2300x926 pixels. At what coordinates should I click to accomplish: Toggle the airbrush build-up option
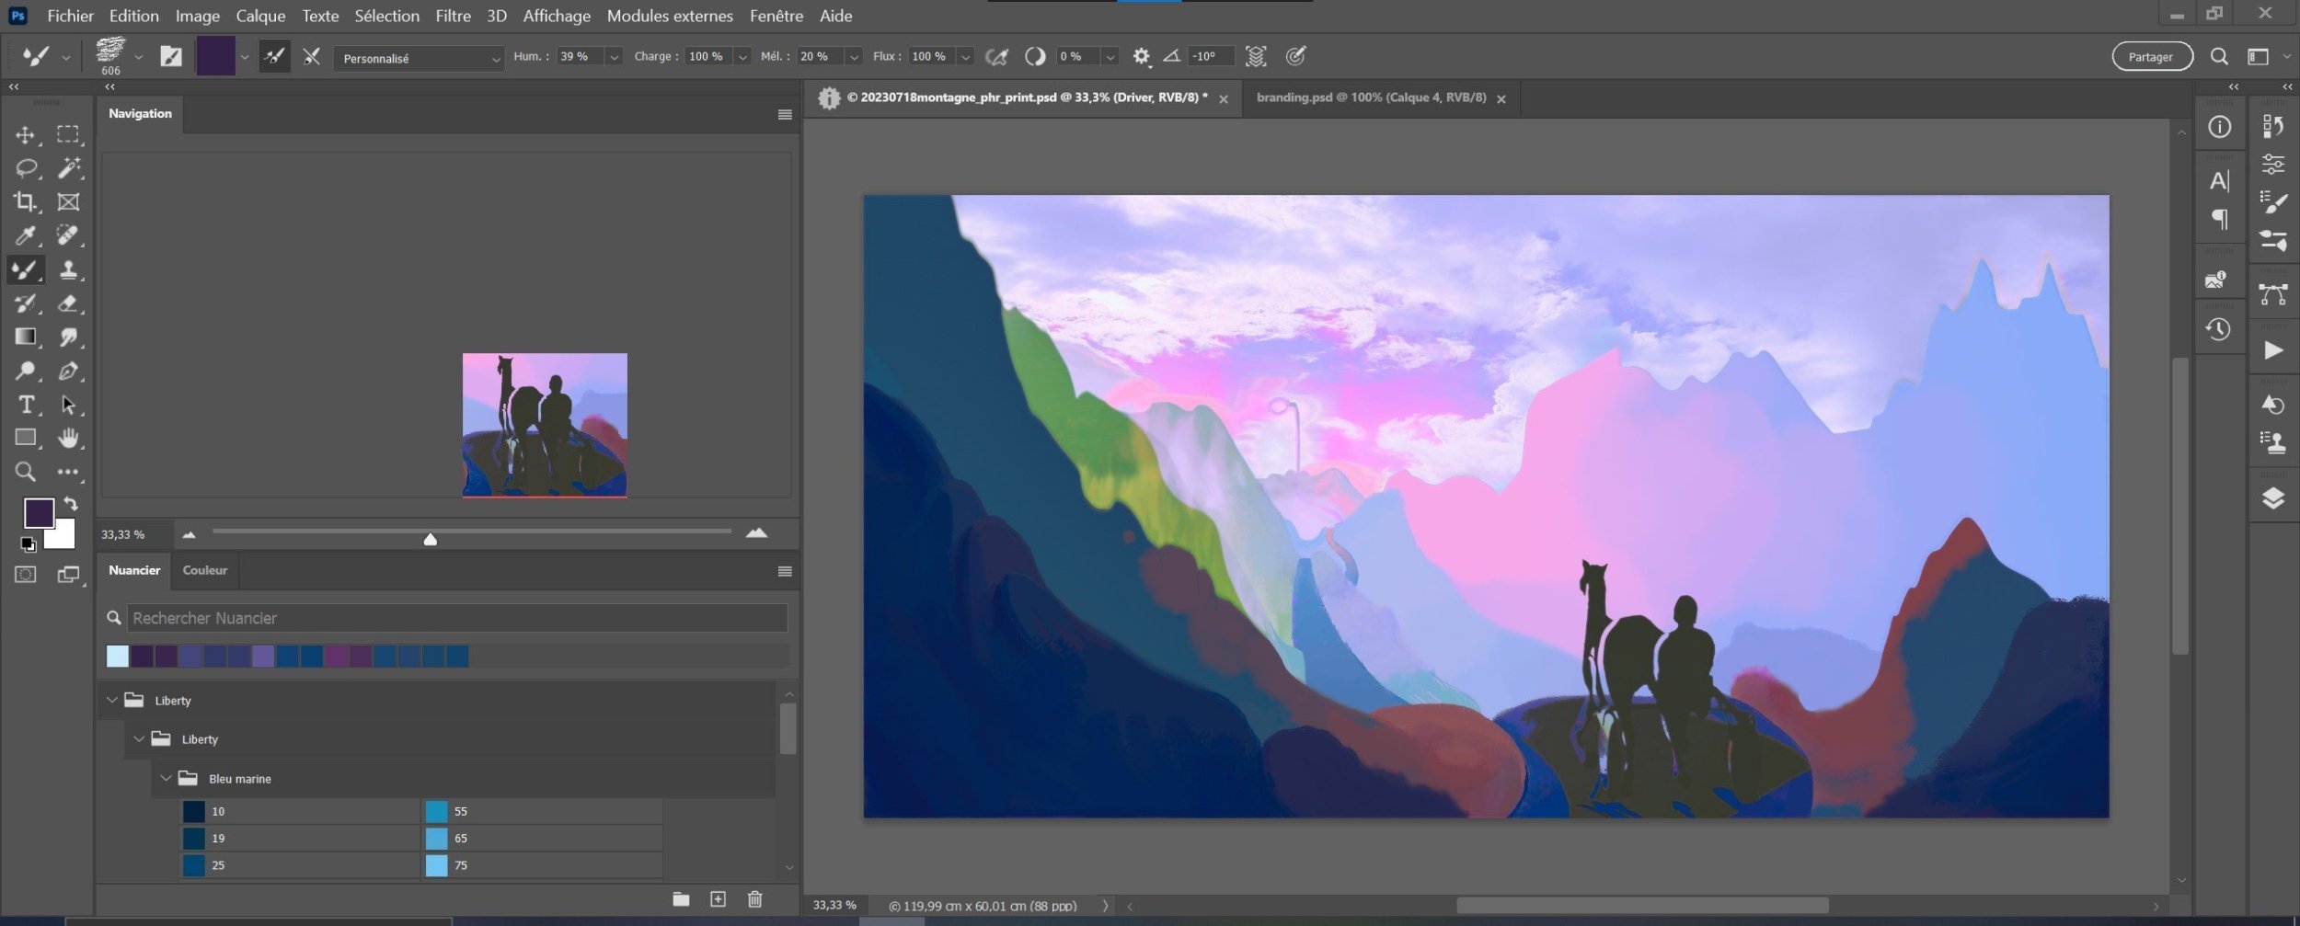(x=996, y=57)
